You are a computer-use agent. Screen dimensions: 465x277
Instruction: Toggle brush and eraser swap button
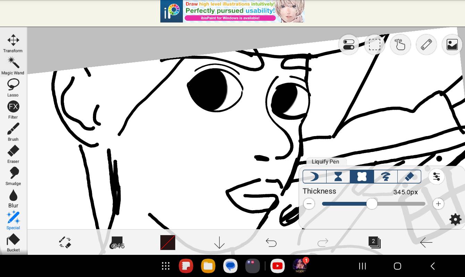pos(65,242)
